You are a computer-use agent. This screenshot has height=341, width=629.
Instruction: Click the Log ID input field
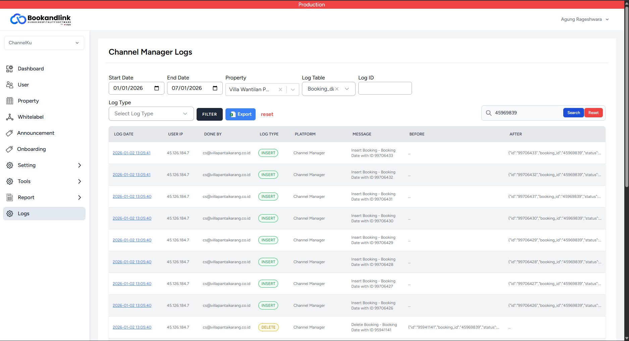385,88
